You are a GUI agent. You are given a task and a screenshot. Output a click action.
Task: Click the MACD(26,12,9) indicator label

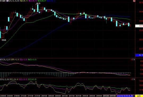click(x=5, y=60)
